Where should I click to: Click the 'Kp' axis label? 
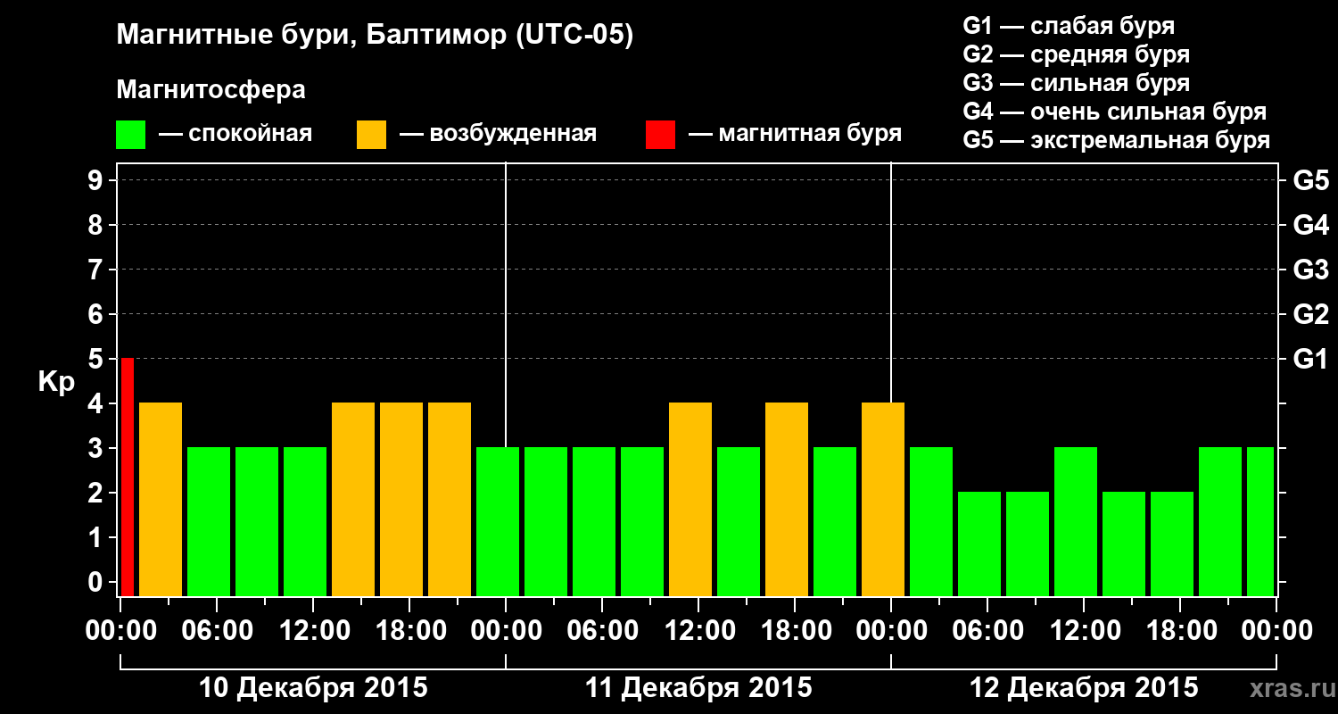coord(56,383)
